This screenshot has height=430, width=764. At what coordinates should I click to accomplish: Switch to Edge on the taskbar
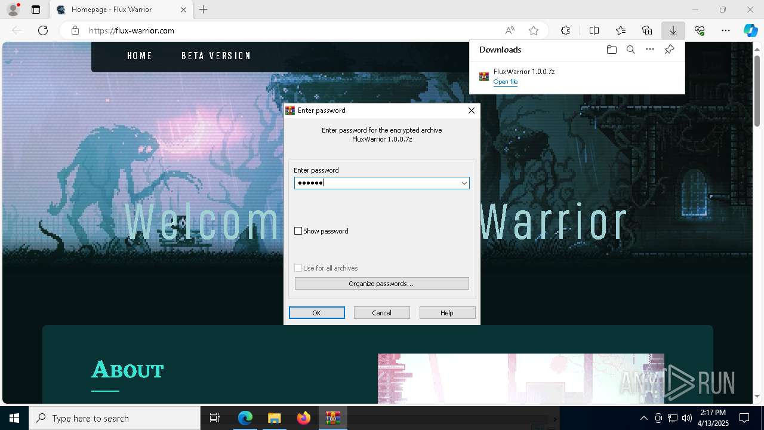tap(245, 418)
